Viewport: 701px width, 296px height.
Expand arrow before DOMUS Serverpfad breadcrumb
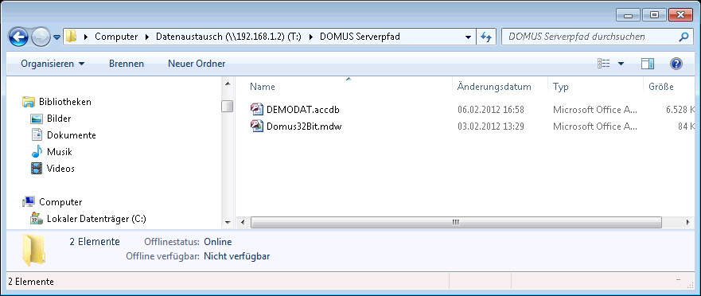coord(310,37)
